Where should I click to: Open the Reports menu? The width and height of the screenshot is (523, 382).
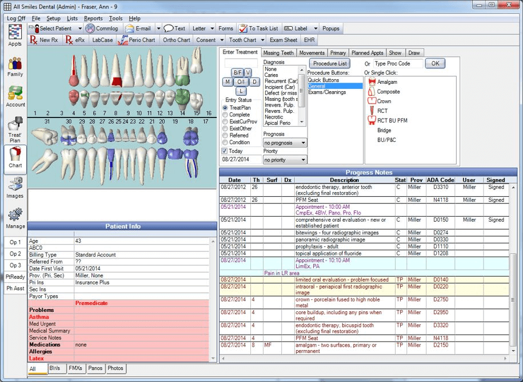[x=93, y=18]
